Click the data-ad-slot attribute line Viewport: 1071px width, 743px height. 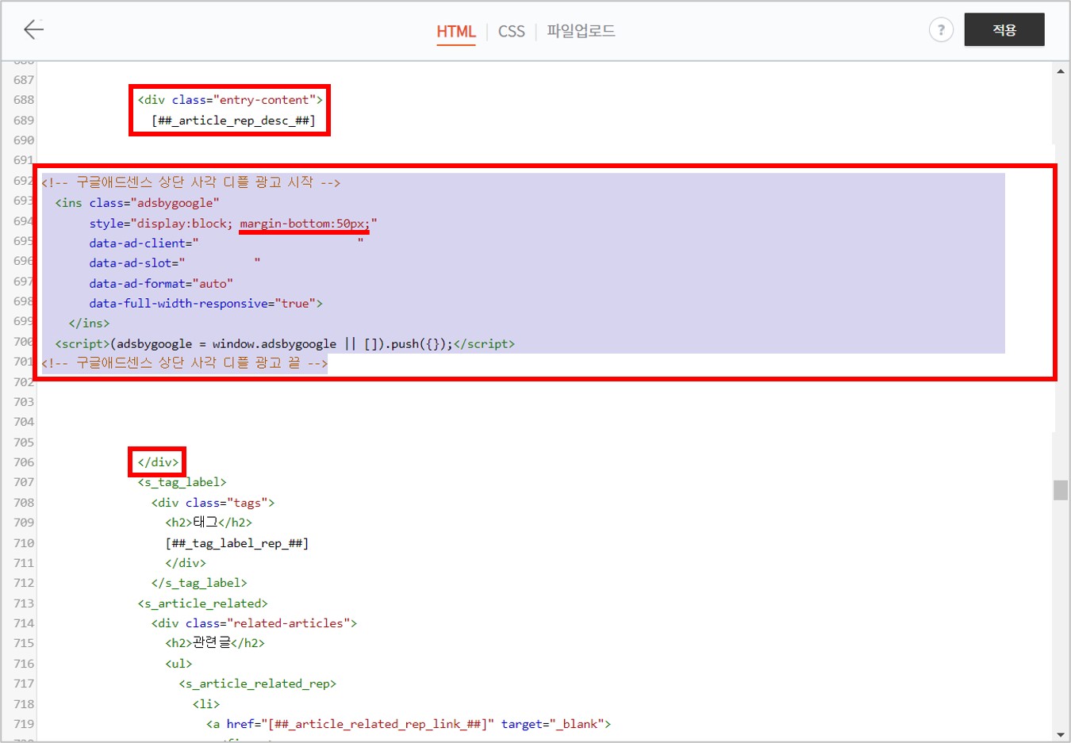(175, 263)
